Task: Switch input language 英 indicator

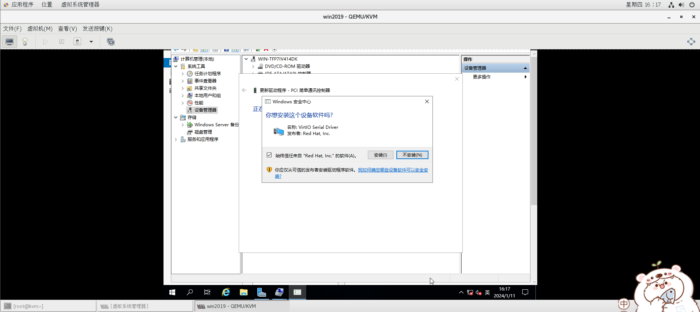Action: 487,292
